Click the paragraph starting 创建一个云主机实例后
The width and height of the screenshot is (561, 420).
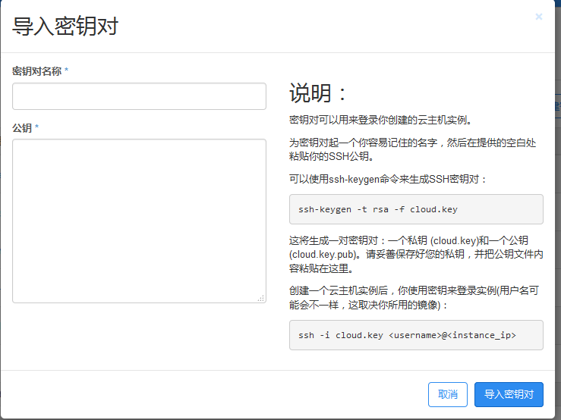tap(414, 297)
